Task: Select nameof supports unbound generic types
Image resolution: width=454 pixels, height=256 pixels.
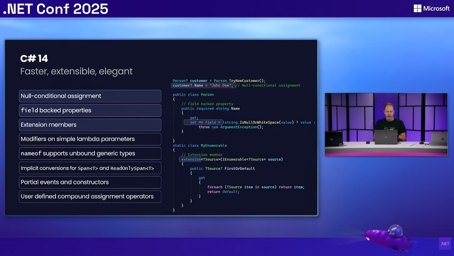Action: (x=90, y=153)
